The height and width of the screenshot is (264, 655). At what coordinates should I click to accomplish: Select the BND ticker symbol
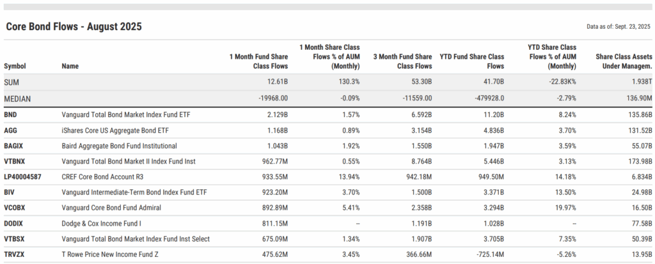10,115
